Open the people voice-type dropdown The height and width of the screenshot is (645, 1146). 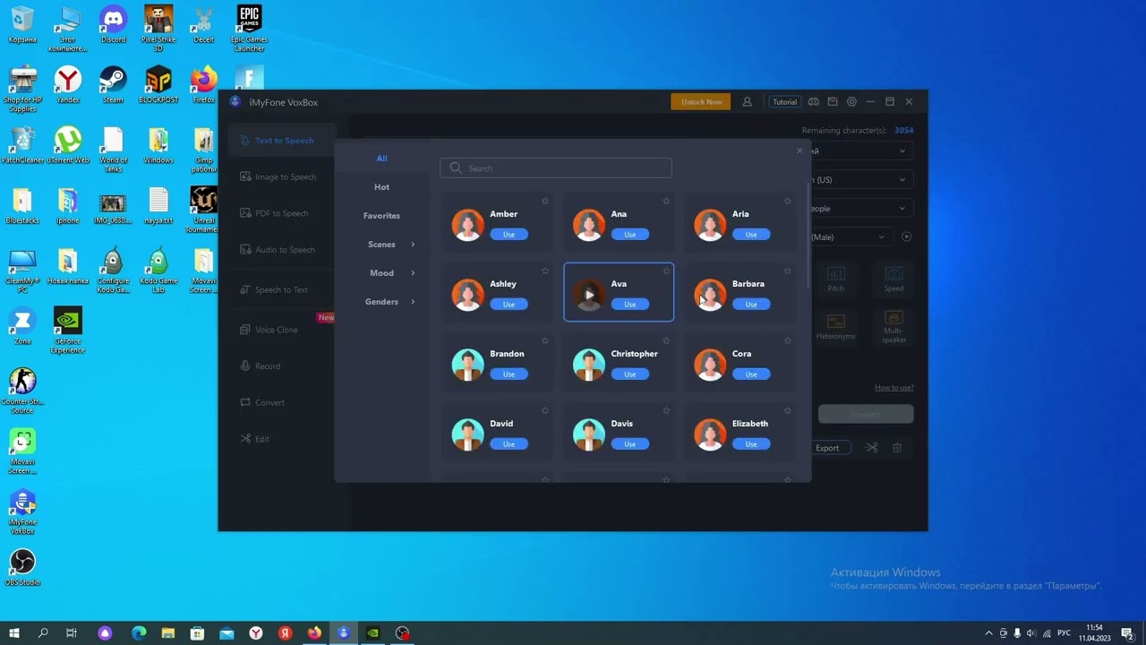860,209
